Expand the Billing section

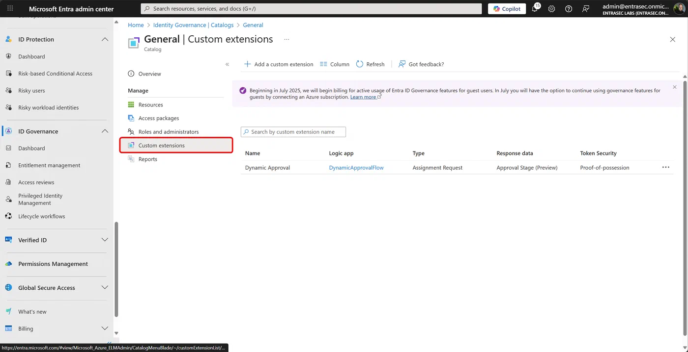(x=105, y=328)
